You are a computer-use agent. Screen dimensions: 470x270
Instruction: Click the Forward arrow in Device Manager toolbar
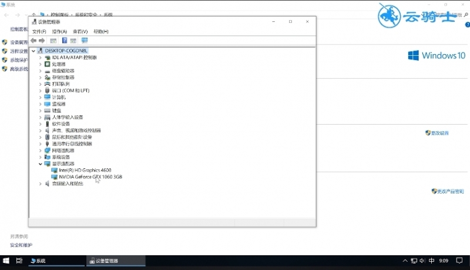42,41
